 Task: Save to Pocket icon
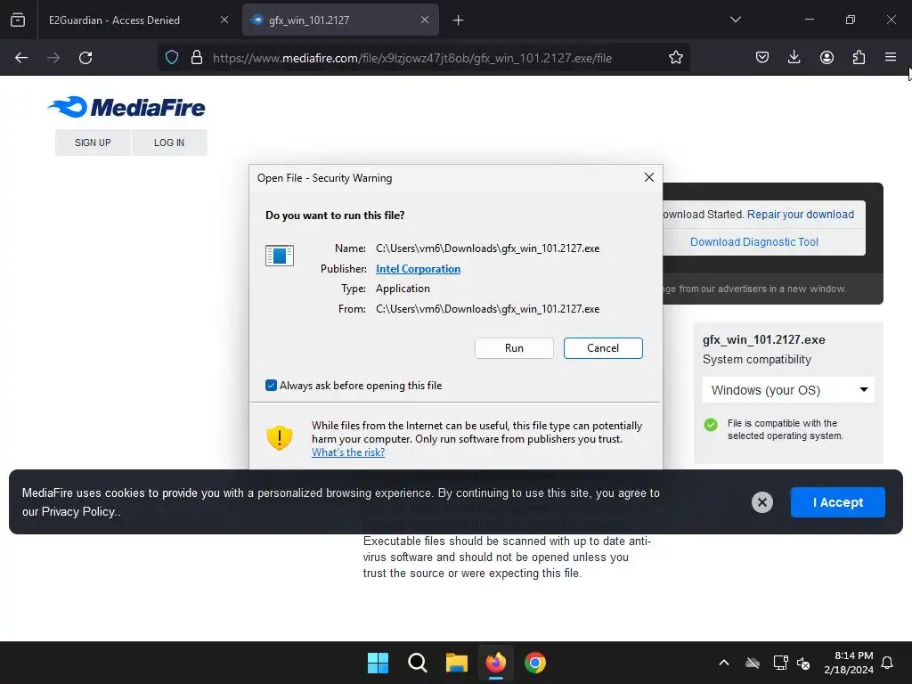[x=762, y=57]
